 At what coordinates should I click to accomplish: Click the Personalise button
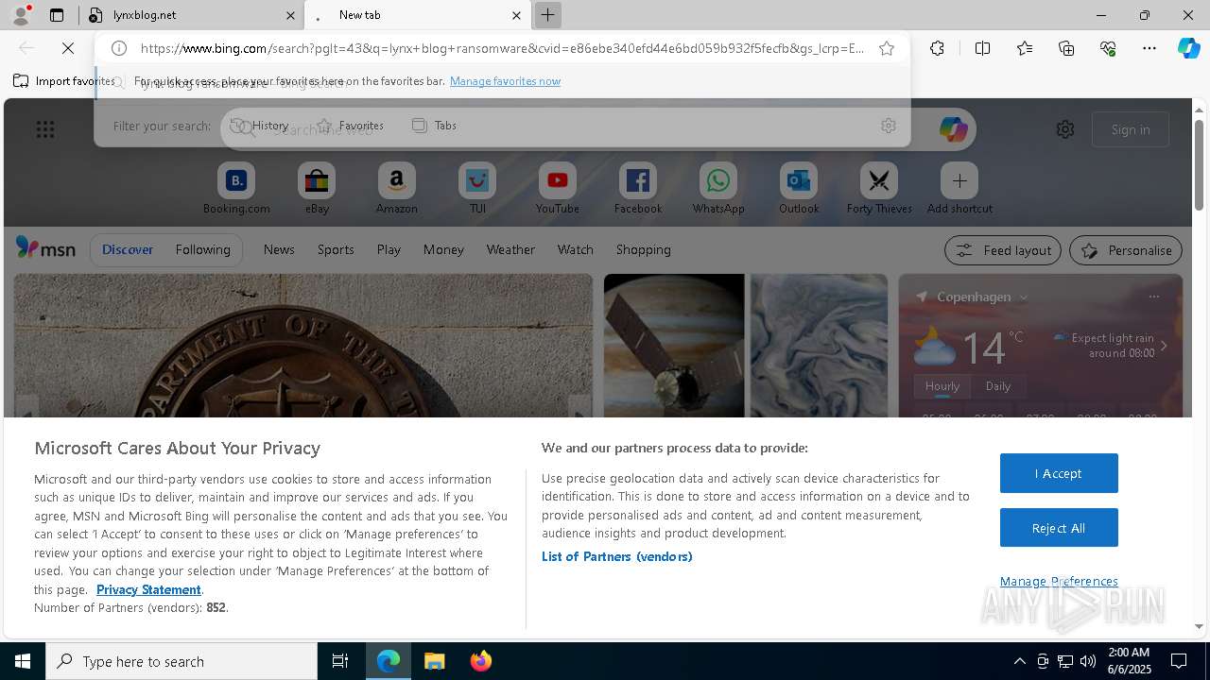click(x=1126, y=250)
